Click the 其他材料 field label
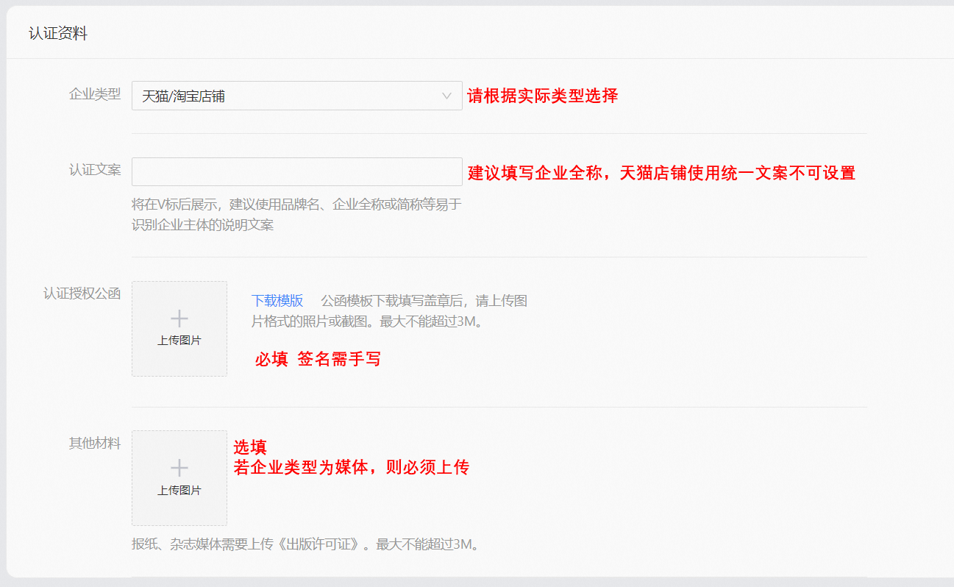The height and width of the screenshot is (587, 954). pos(95,444)
